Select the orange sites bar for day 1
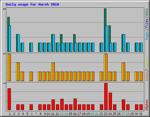 10,67
